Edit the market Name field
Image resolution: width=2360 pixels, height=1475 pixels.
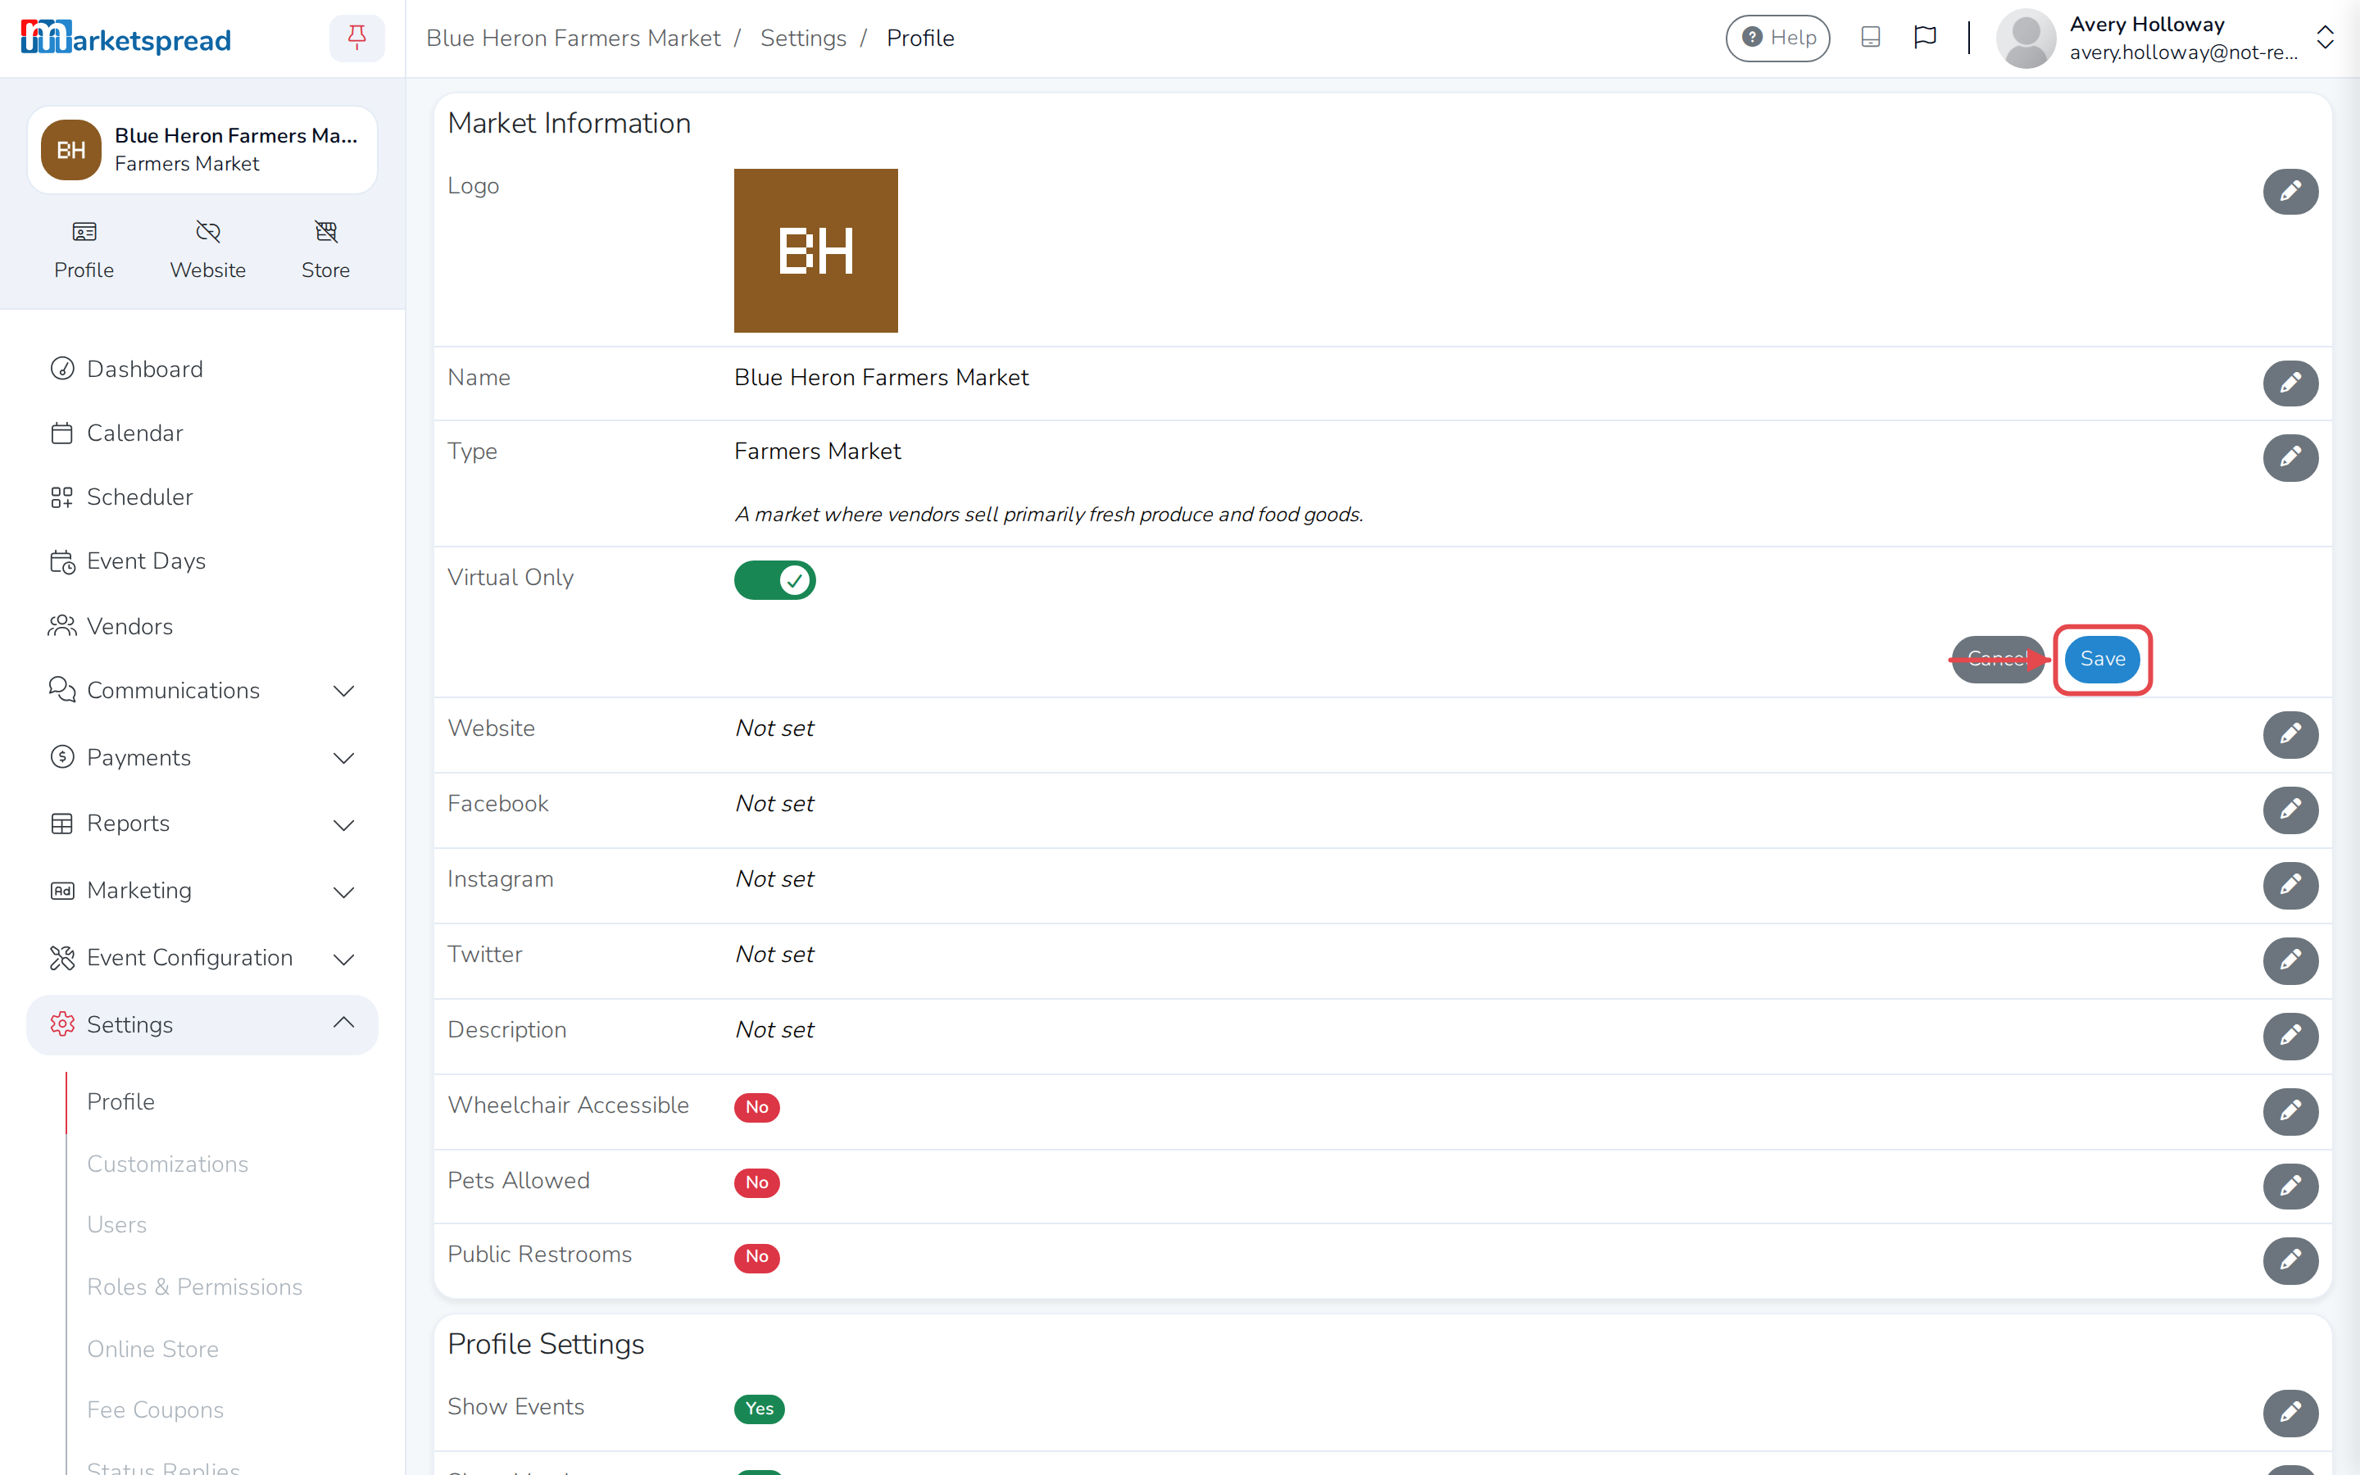tap(2290, 383)
